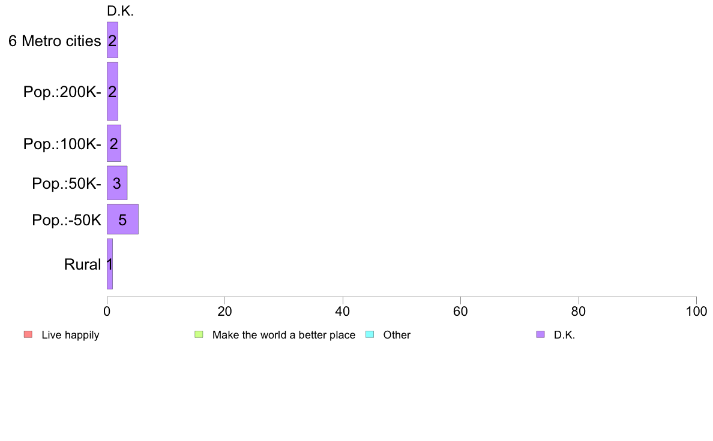Image resolution: width=713 pixels, height=441 pixels.
Task: Click the Rural category axis label
Action: (82, 264)
